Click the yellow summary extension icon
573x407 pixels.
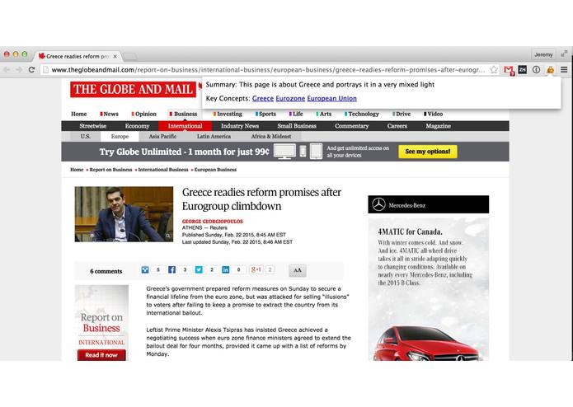click(551, 69)
